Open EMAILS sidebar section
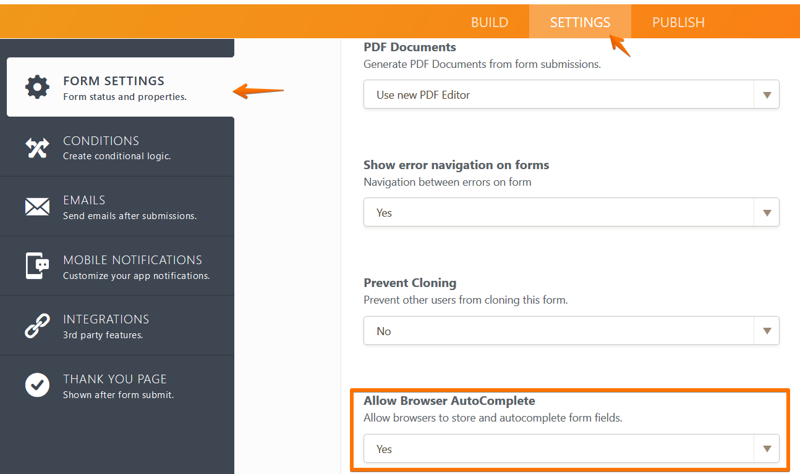Viewport: 800px width, 474px height. (x=117, y=207)
